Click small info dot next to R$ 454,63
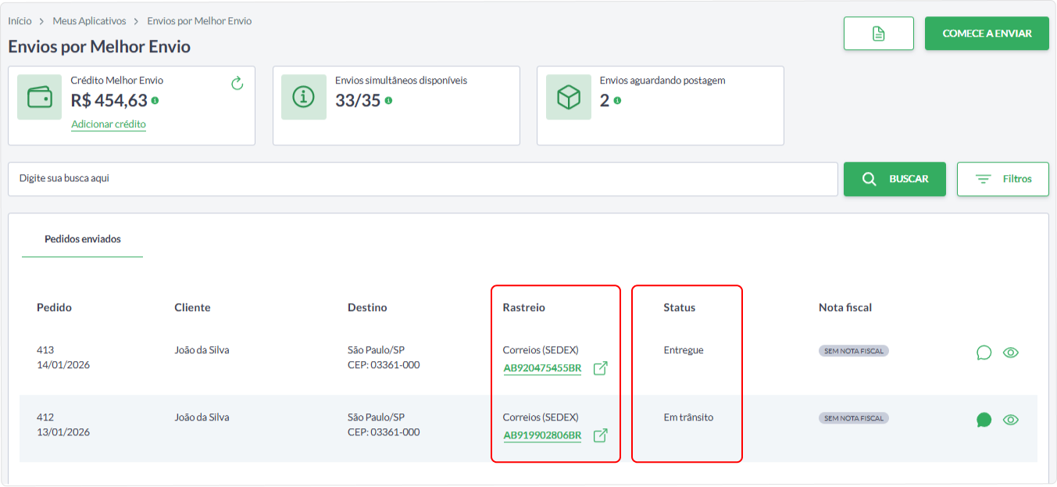Image resolution: width=1057 pixels, height=487 pixels. click(x=155, y=101)
